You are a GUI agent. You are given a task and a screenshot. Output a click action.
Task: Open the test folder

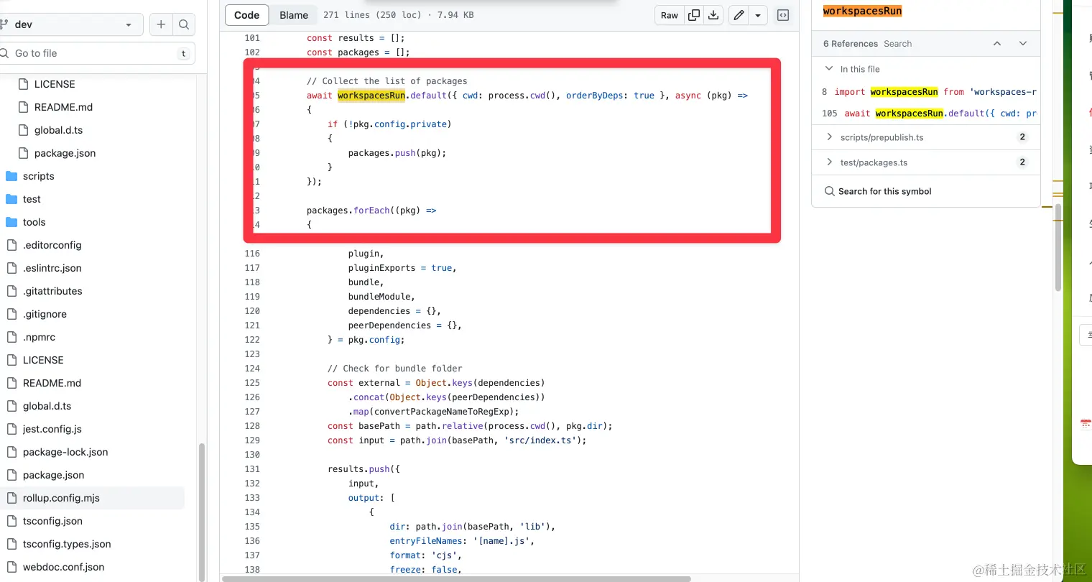(32, 199)
